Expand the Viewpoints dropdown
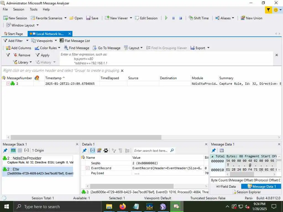Image resolution: width=283 pixels, height=212 pixels. (56, 41)
